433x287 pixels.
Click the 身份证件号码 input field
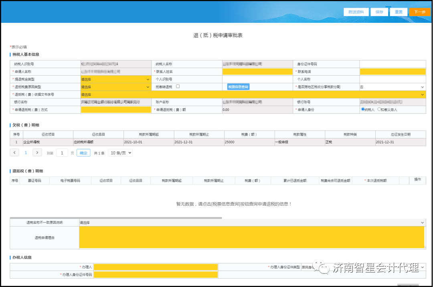point(393,64)
